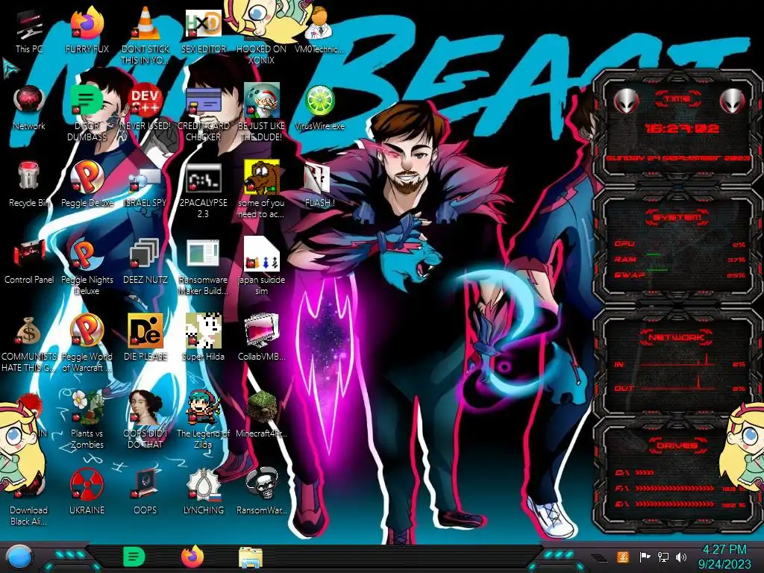Click the CPU usage row in System widget

click(679, 244)
